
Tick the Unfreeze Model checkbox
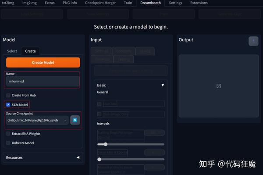point(8,143)
